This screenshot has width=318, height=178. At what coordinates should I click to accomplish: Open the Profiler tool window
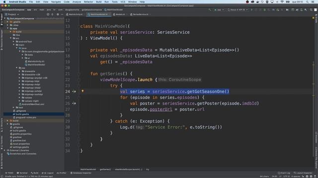point(62,173)
